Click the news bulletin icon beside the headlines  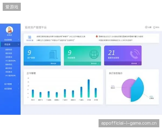pos(29,37)
